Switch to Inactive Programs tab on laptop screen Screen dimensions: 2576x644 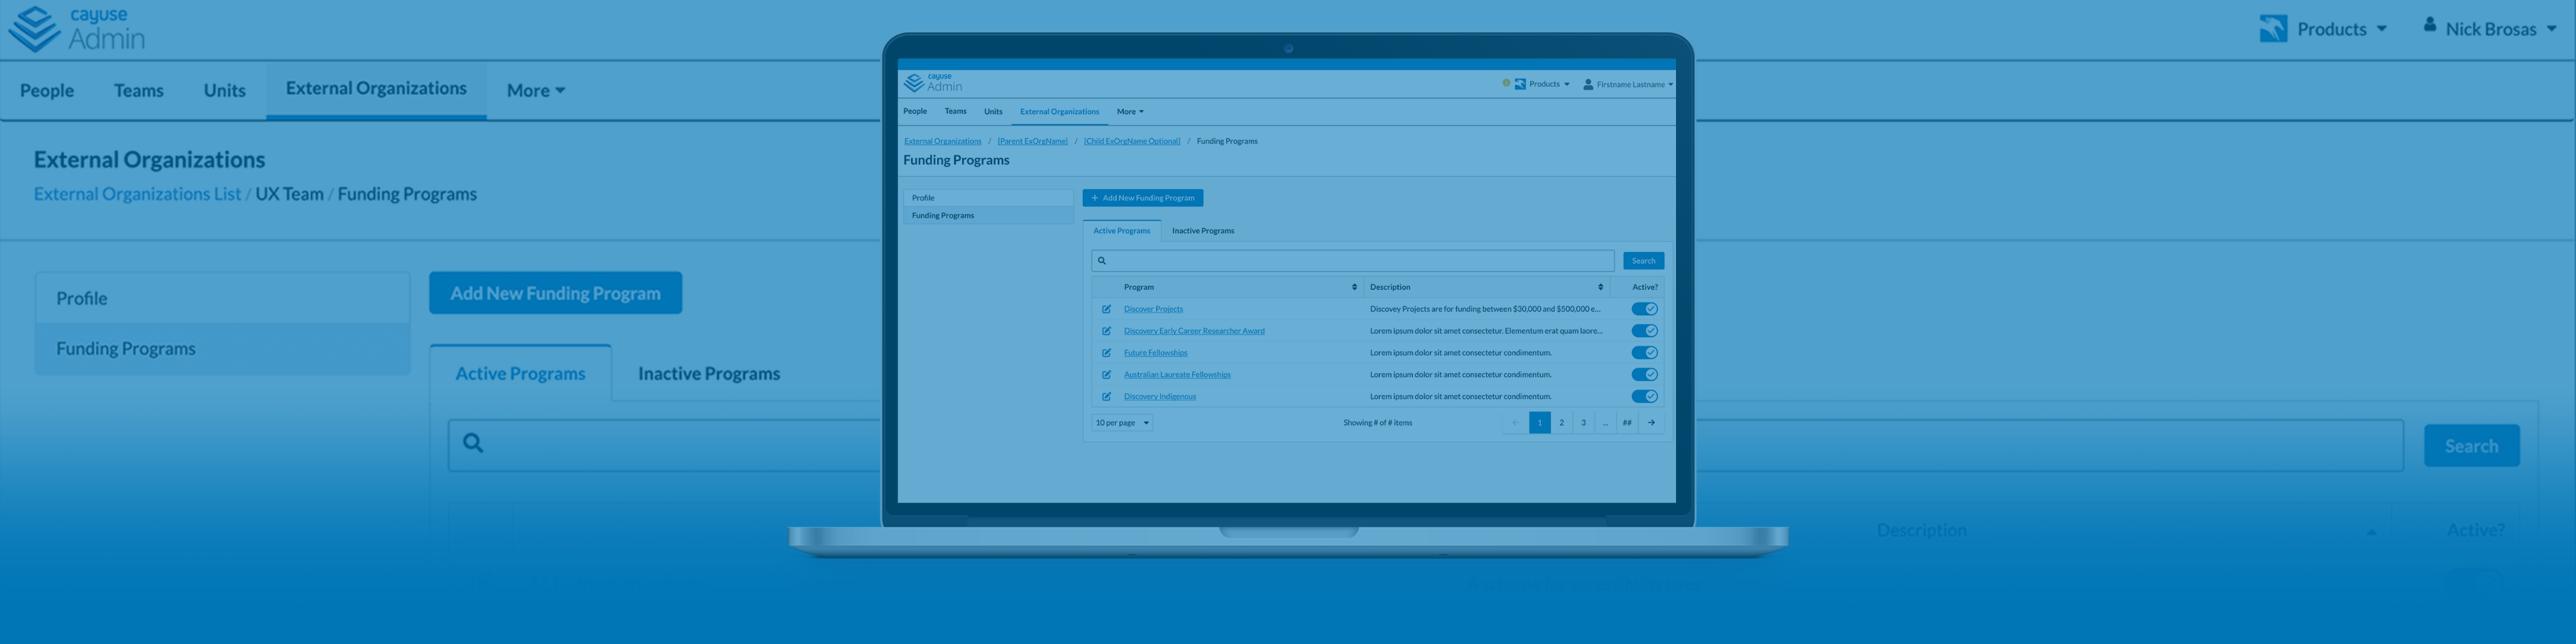point(1202,231)
